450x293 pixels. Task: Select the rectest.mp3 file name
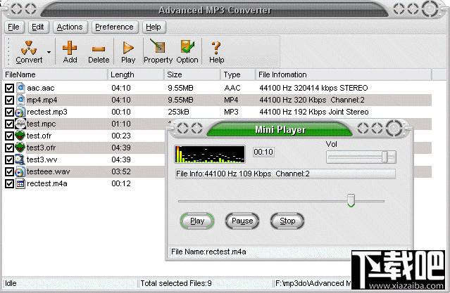point(47,112)
